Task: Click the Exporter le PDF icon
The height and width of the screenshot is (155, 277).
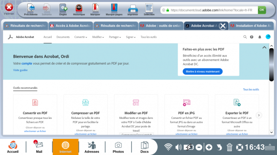Action: coord(237,102)
